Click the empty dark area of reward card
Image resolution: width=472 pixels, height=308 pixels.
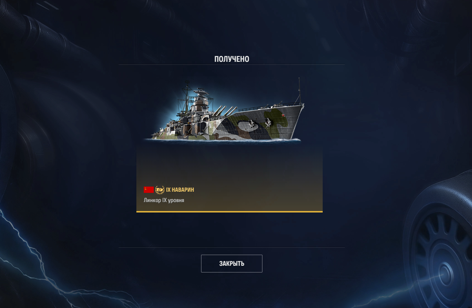coord(230,165)
